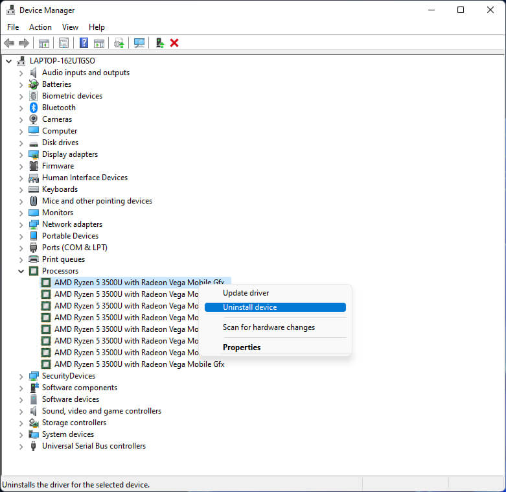506x492 pixels.
Task: Click the Print queues printer icon
Action: pos(34,259)
